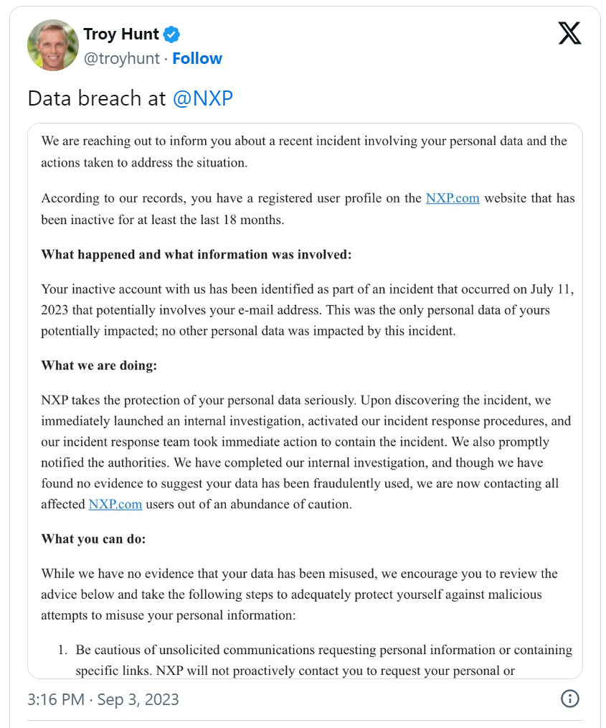Click the blue verified badge beside Troy Hunt
Image resolution: width=606 pixels, height=728 pixels.
pos(172,34)
